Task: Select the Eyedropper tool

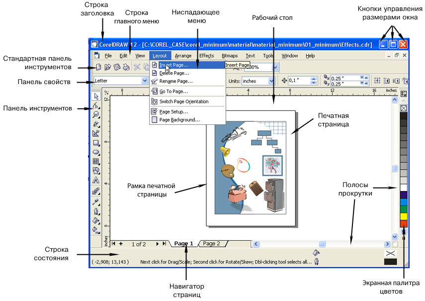Action: pos(96,201)
